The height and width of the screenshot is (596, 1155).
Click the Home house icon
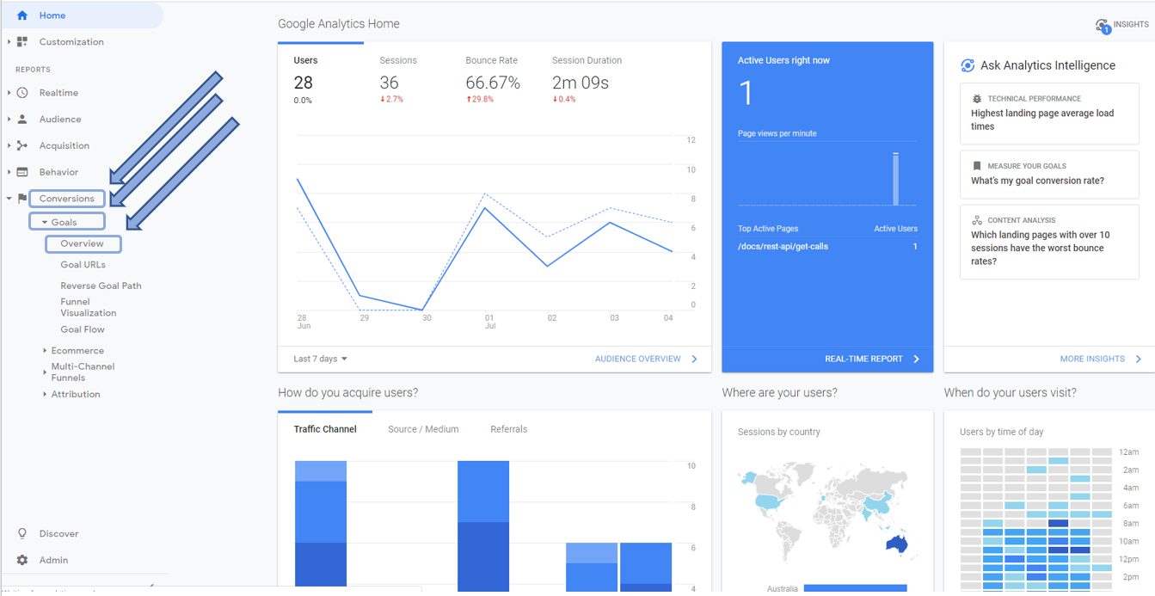22,15
